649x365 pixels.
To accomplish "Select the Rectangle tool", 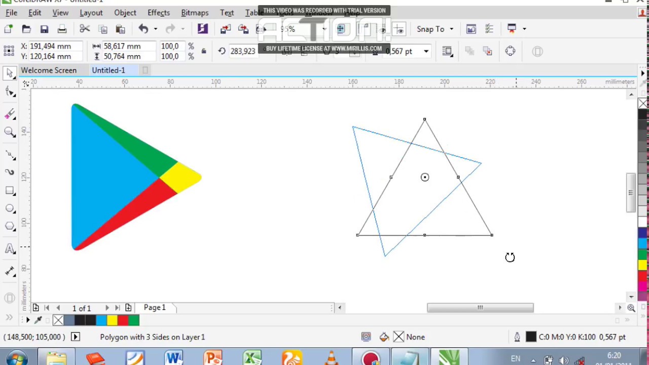I will 10,191.
